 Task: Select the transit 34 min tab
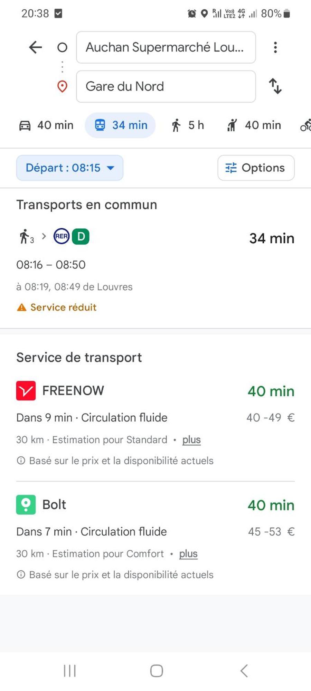(120, 125)
